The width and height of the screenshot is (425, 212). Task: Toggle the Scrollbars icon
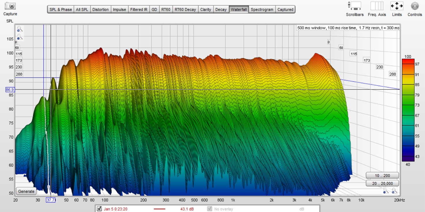pos(355,6)
